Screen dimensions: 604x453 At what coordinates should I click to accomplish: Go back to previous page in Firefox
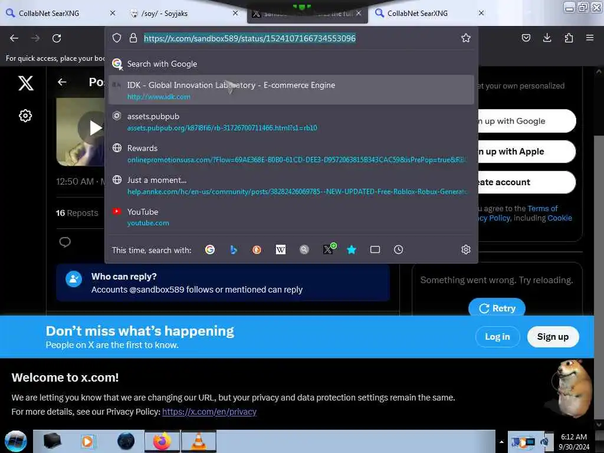point(14,38)
